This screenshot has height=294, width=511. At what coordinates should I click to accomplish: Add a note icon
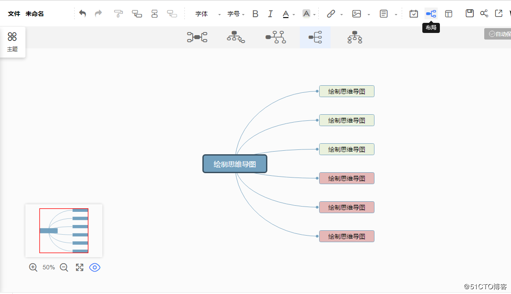tap(384, 14)
